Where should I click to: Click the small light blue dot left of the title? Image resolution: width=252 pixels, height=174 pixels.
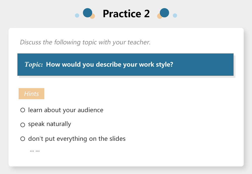pos(77,16)
